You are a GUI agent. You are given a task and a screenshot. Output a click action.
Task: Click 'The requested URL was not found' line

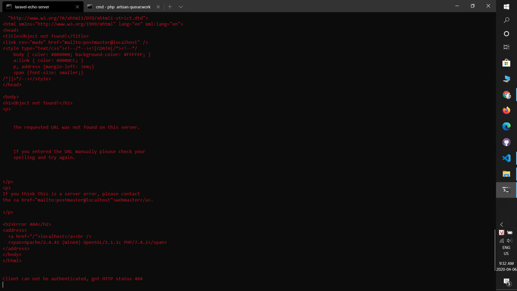click(x=76, y=127)
